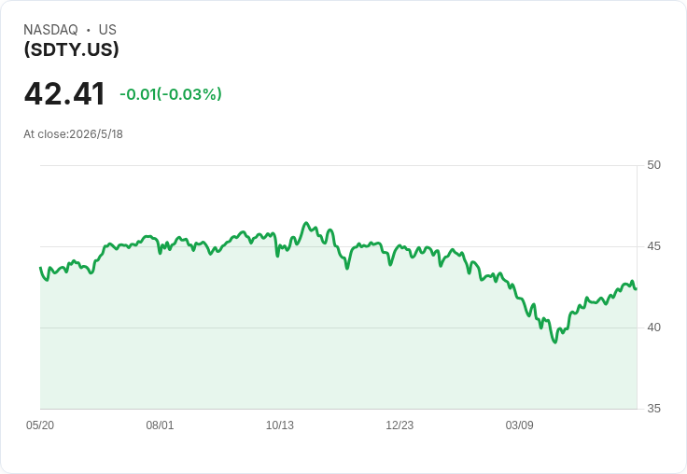This screenshot has width=687, height=474.
Task: Select the 10/13 x-axis date label
Action: point(280,425)
